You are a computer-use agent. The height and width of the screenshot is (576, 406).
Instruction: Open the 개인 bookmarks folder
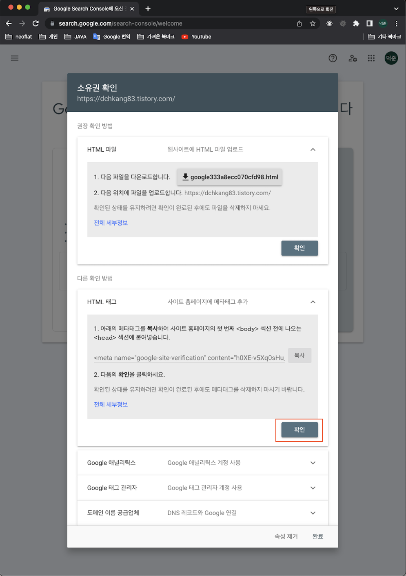click(x=48, y=37)
